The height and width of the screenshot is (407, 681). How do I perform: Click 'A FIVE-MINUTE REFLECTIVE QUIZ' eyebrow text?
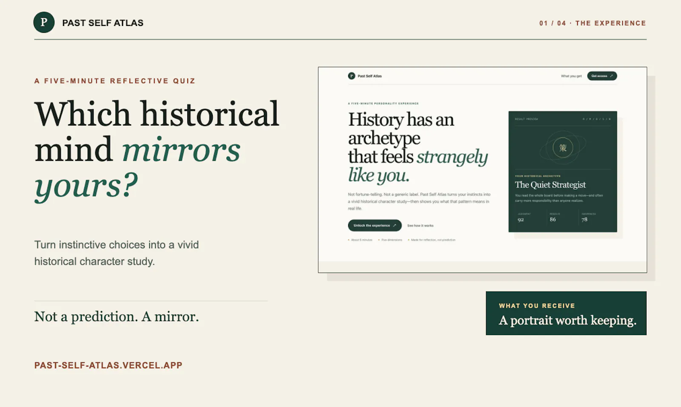tap(115, 81)
